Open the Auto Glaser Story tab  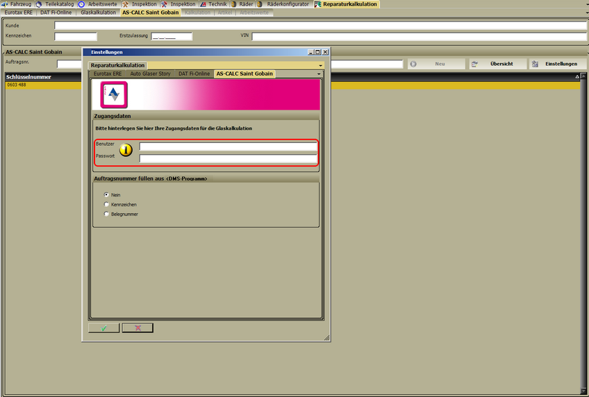[x=150, y=74]
